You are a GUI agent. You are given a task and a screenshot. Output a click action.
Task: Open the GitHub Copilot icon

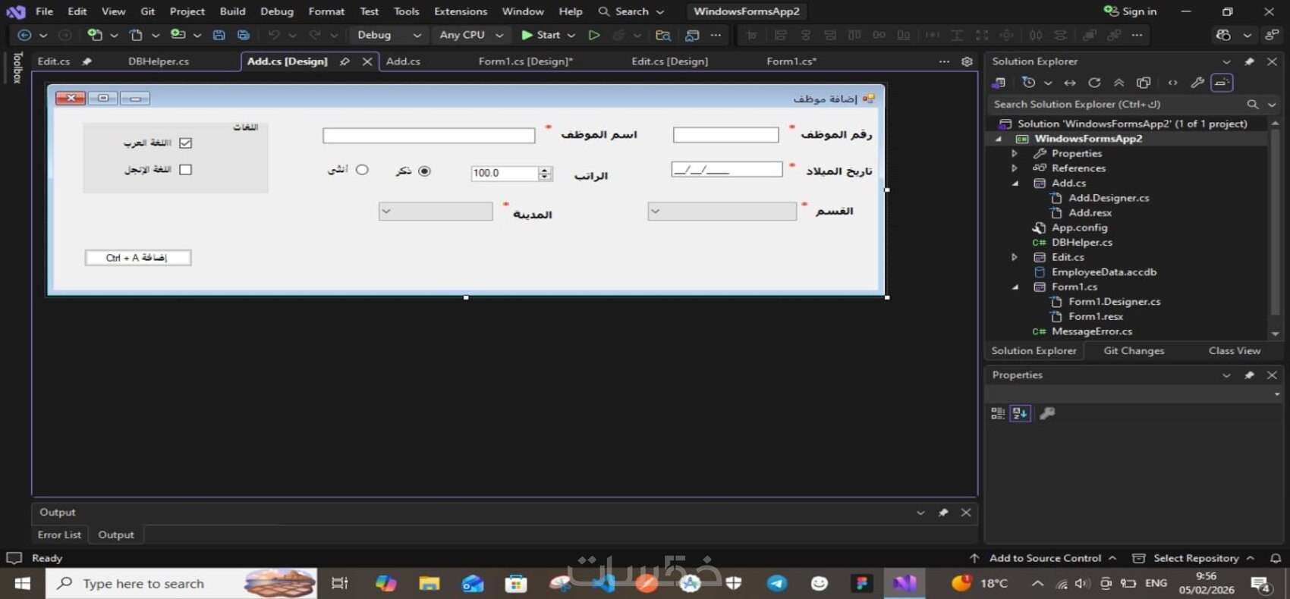(x=1223, y=35)
